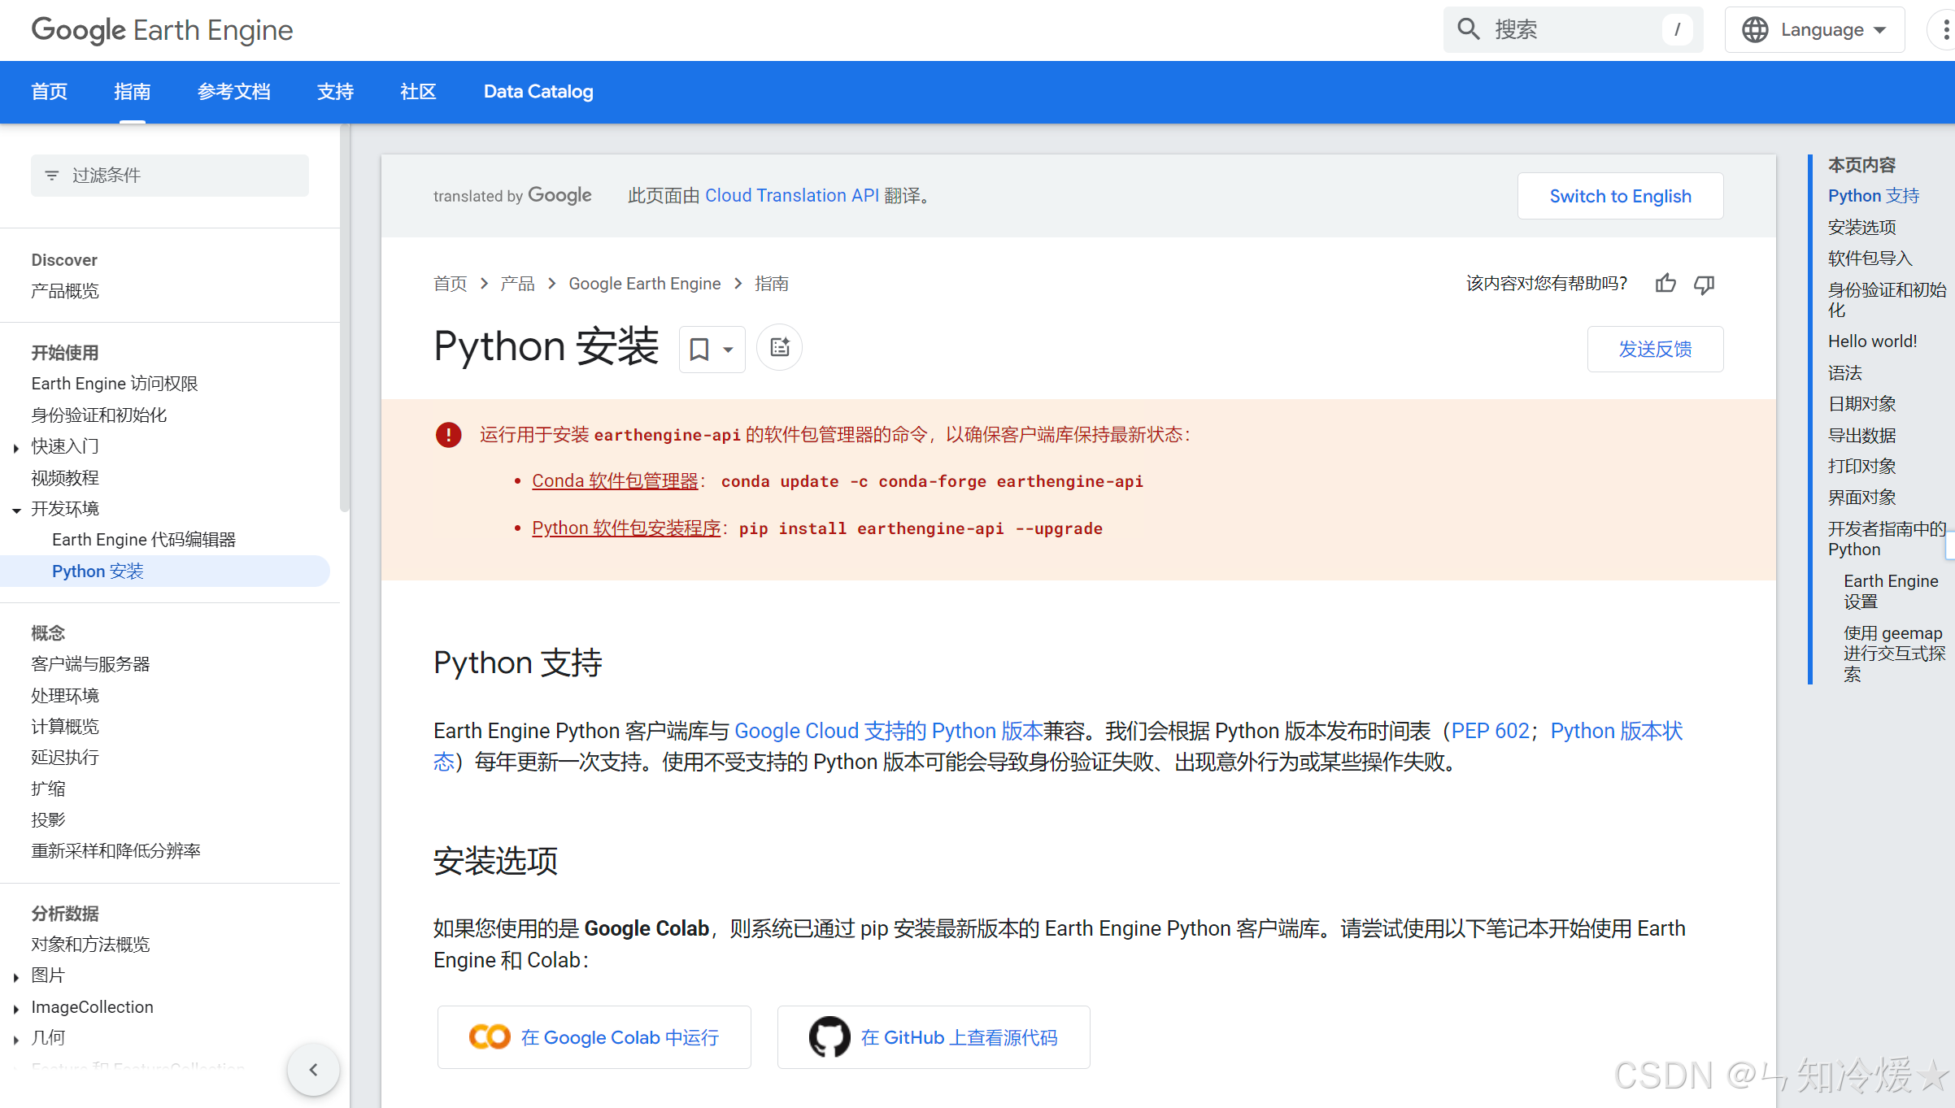The height and width of the screenshot is (1108, 1955).
Task: Expand the bookmark dropdown arrow
Action: (729, 350)
